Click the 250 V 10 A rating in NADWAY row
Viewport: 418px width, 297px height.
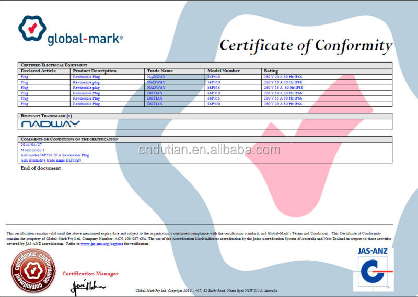pos(283,82)
